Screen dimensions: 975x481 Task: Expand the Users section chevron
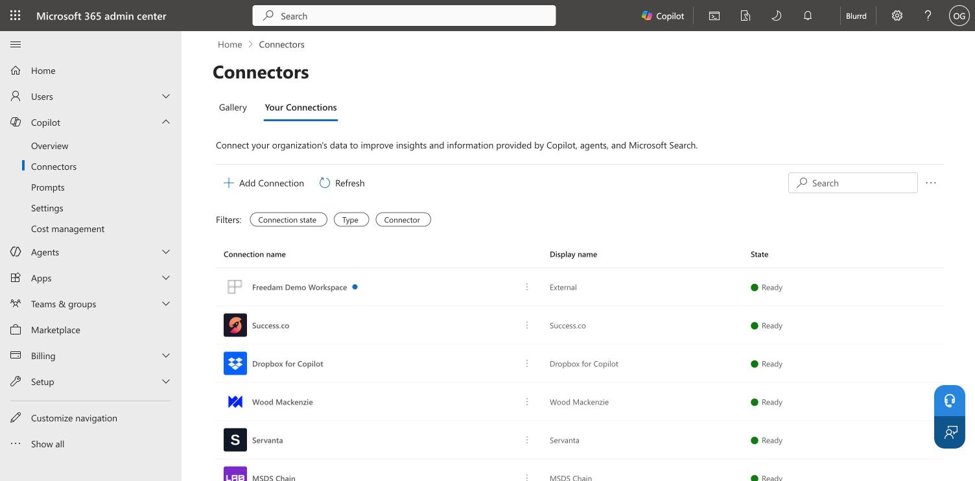[x=166, y=96]
